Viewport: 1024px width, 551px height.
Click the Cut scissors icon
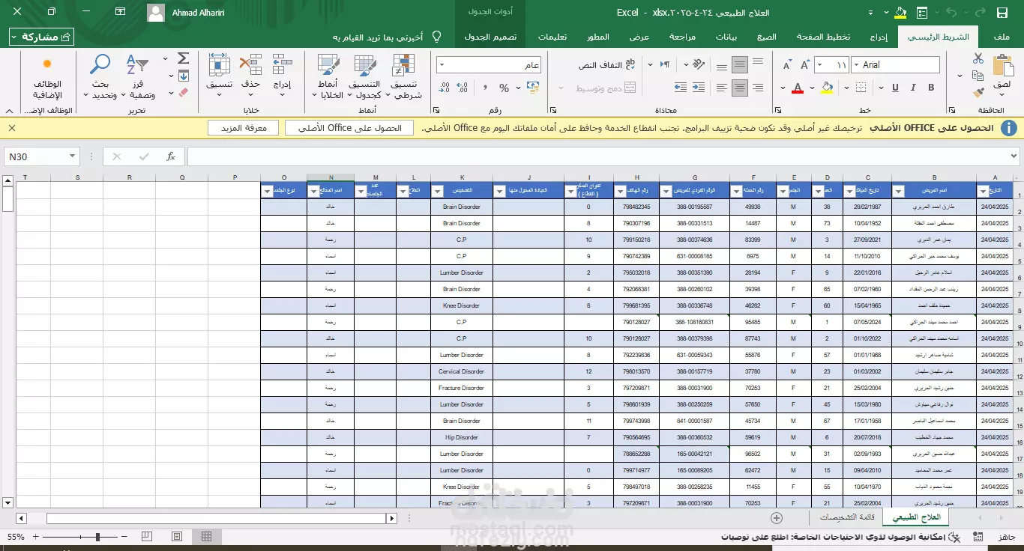pos(978,58)
